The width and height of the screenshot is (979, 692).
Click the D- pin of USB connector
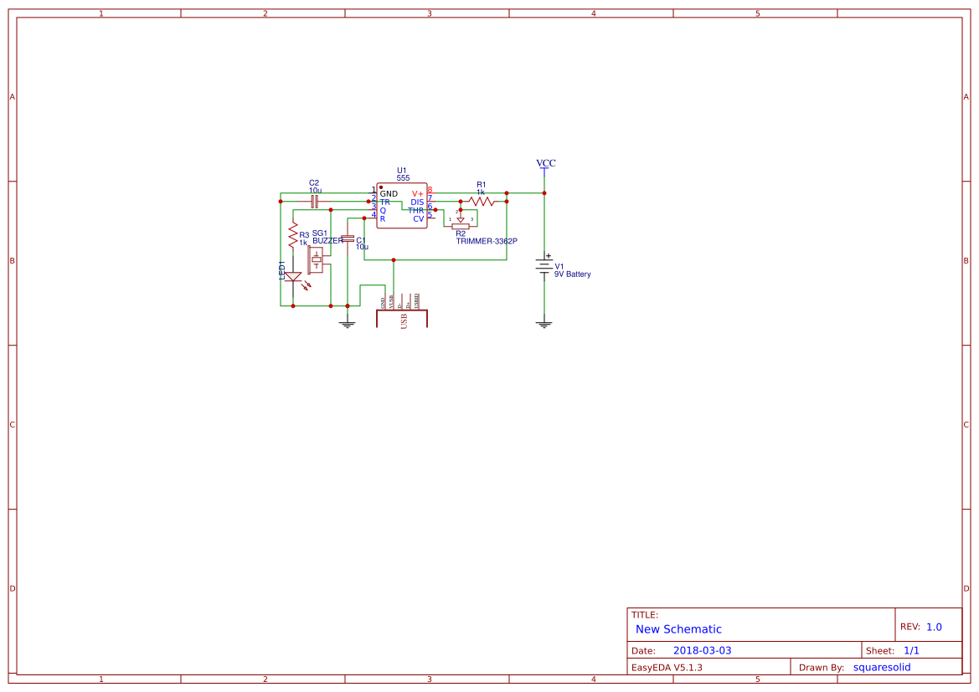click(x=401, y=301)
